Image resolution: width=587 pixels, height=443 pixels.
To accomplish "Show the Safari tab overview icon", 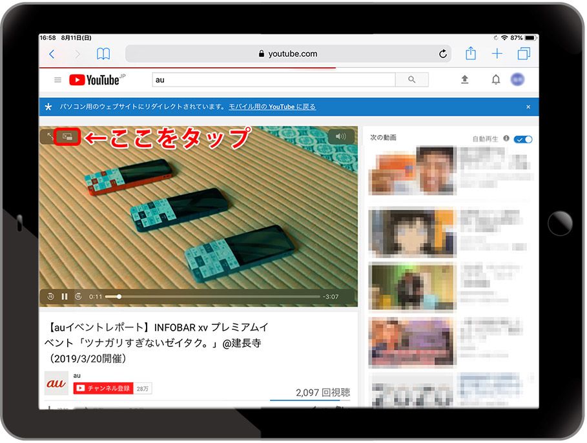I will (524, 54).
